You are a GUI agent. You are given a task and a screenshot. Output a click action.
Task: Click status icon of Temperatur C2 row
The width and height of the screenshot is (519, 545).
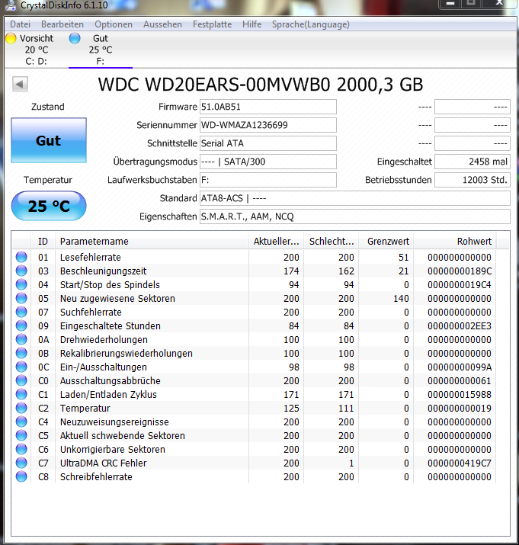21,408
